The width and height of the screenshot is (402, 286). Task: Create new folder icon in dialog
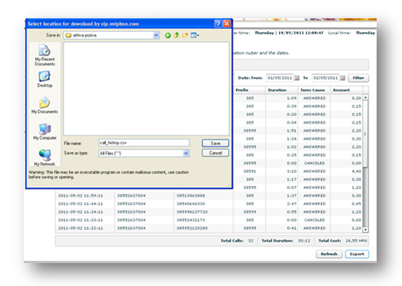pos(185,35)
